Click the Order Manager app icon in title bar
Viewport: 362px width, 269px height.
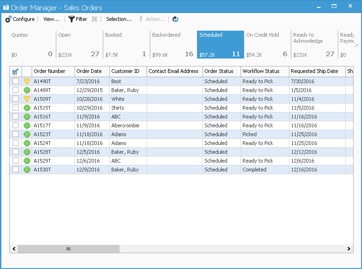coord(6,7)
